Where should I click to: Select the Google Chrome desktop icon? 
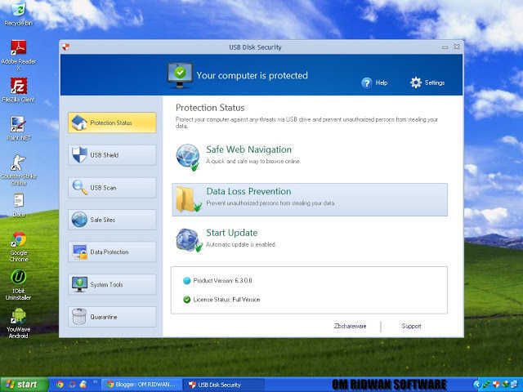(19, 247)
